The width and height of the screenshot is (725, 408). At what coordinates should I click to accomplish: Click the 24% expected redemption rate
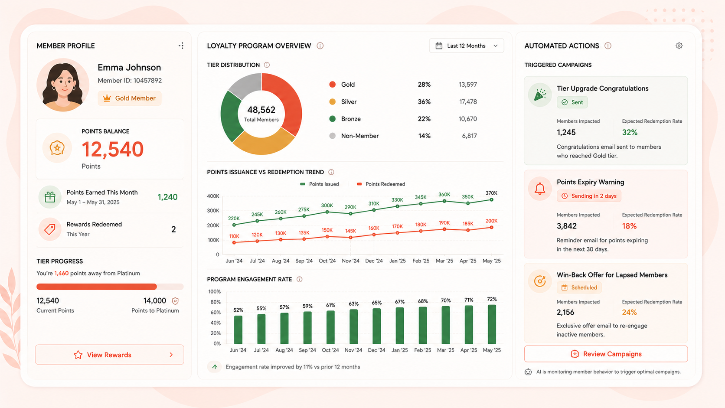[629, 312]
